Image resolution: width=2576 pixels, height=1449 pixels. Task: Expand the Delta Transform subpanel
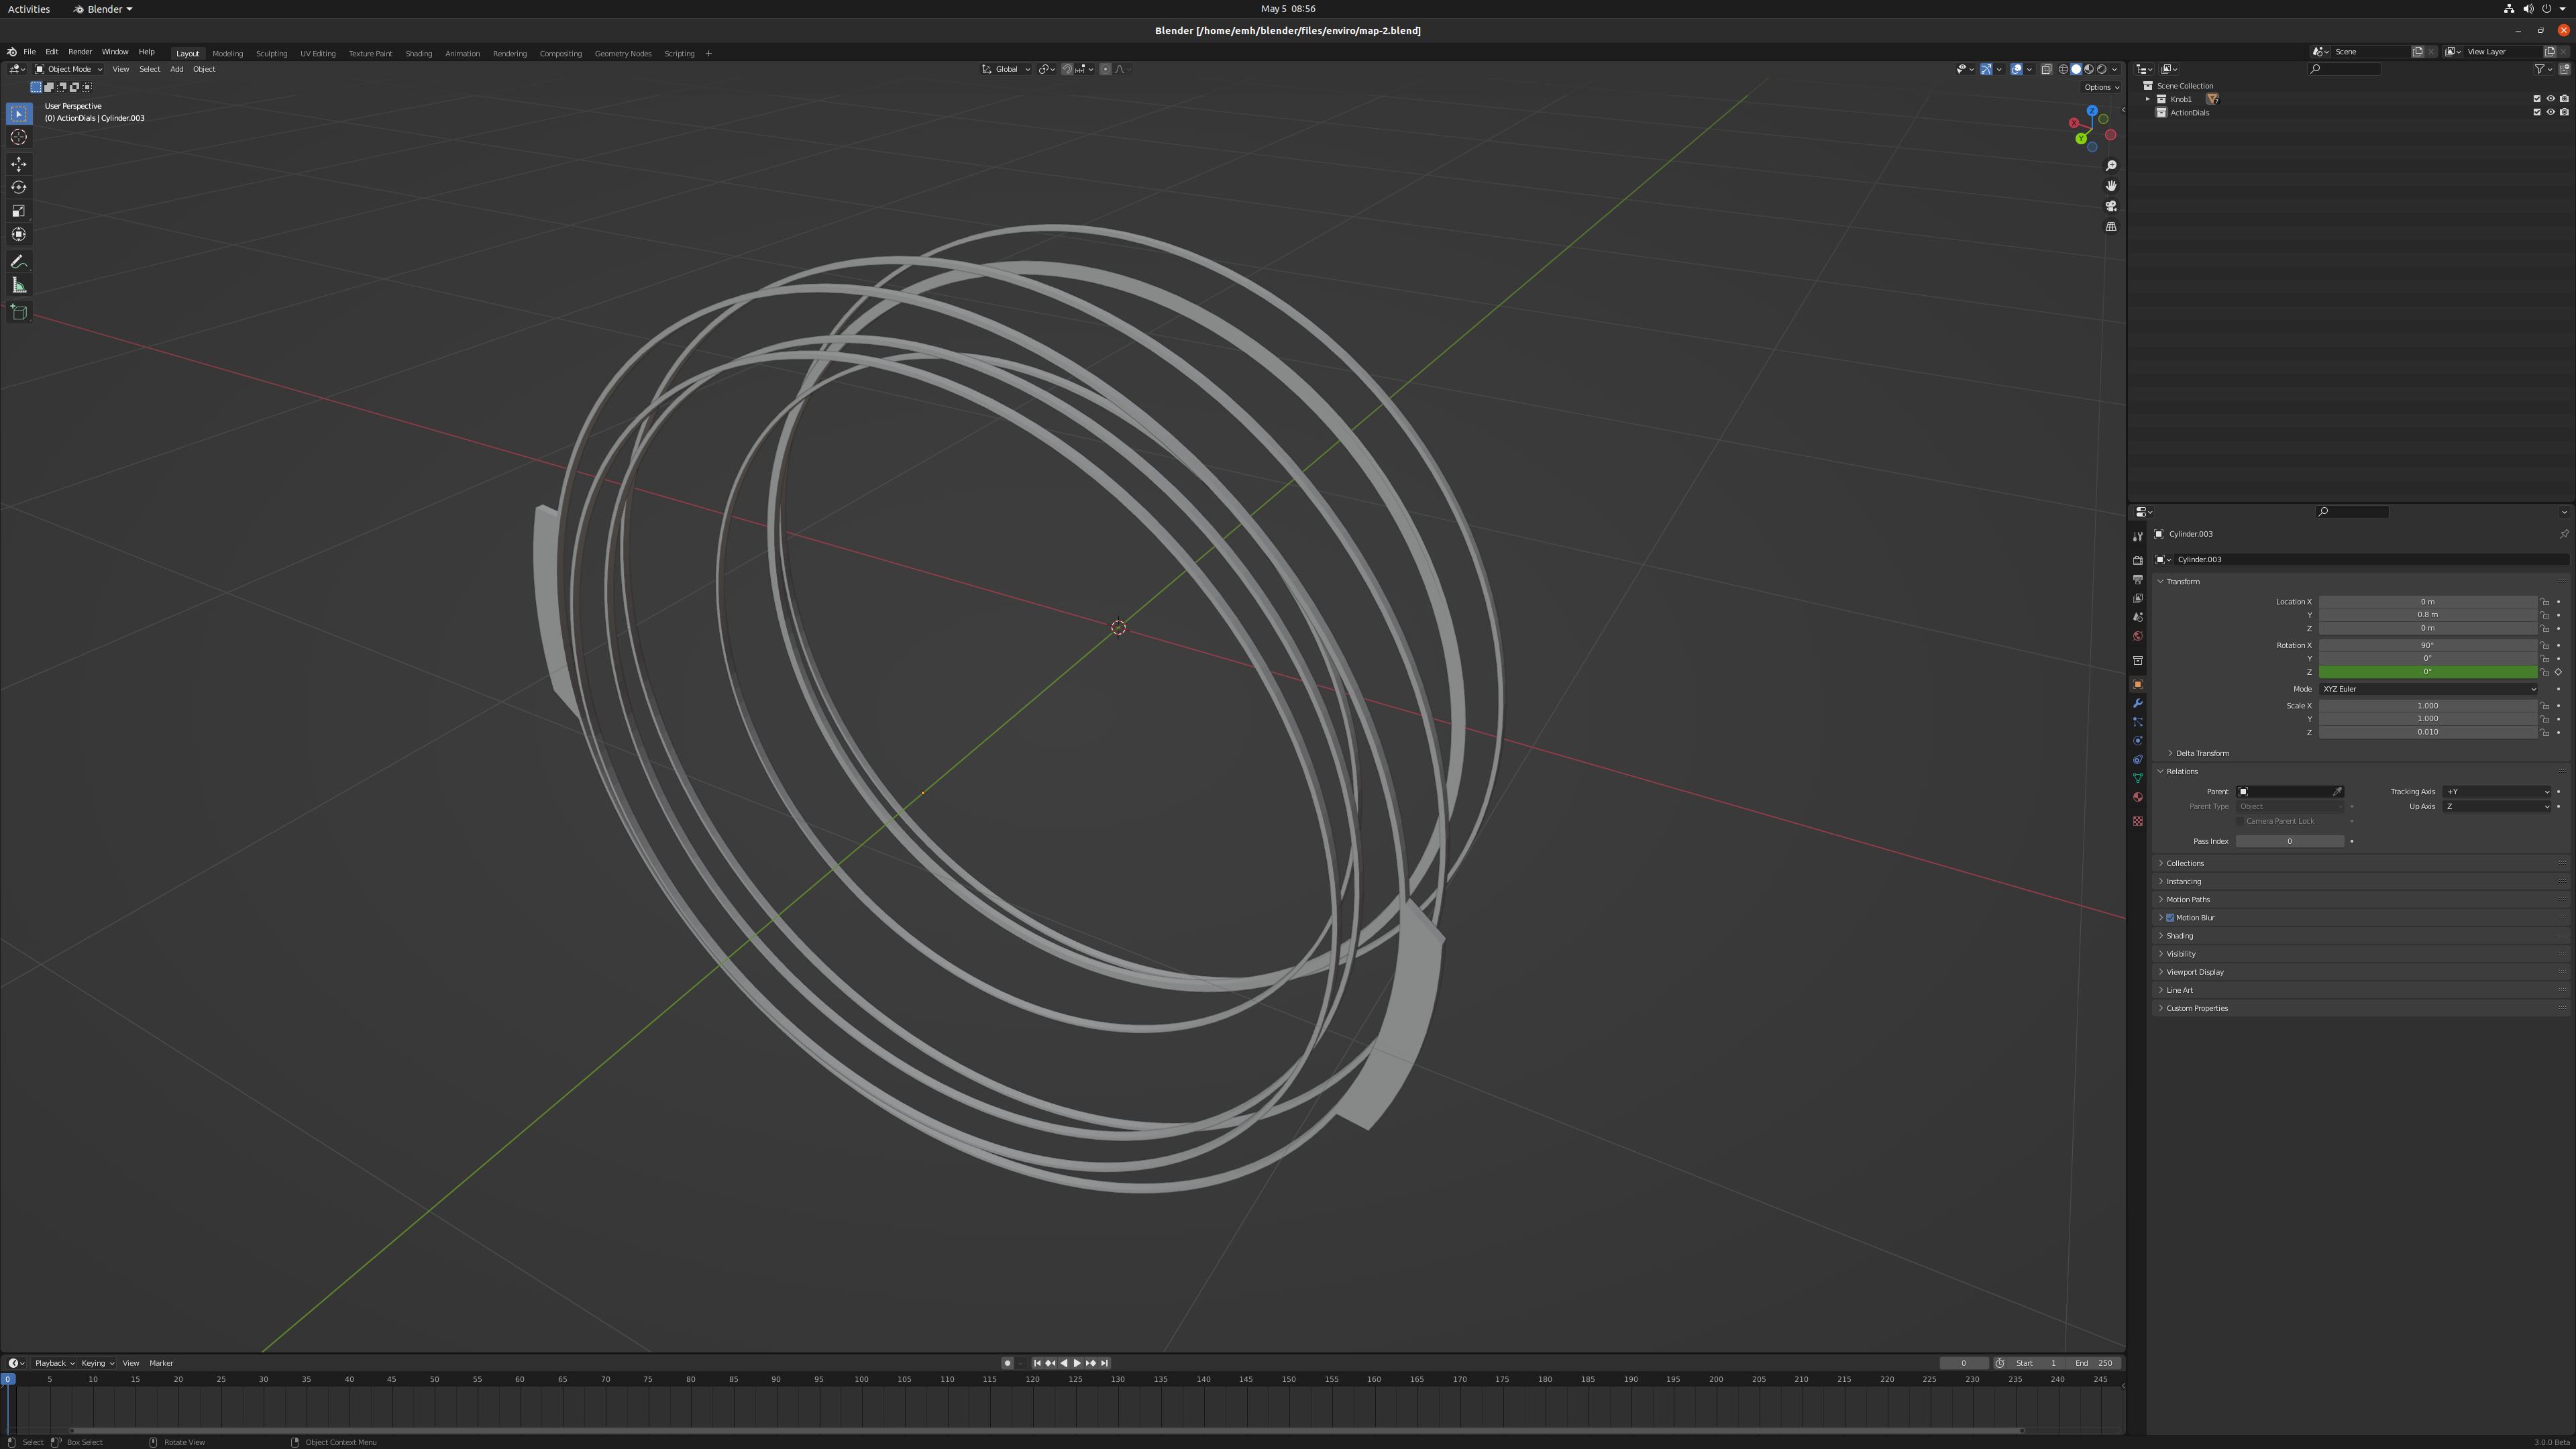[2170, 753]
